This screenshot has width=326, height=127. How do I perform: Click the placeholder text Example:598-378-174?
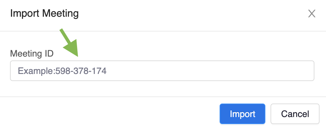(x=62, y=71)
